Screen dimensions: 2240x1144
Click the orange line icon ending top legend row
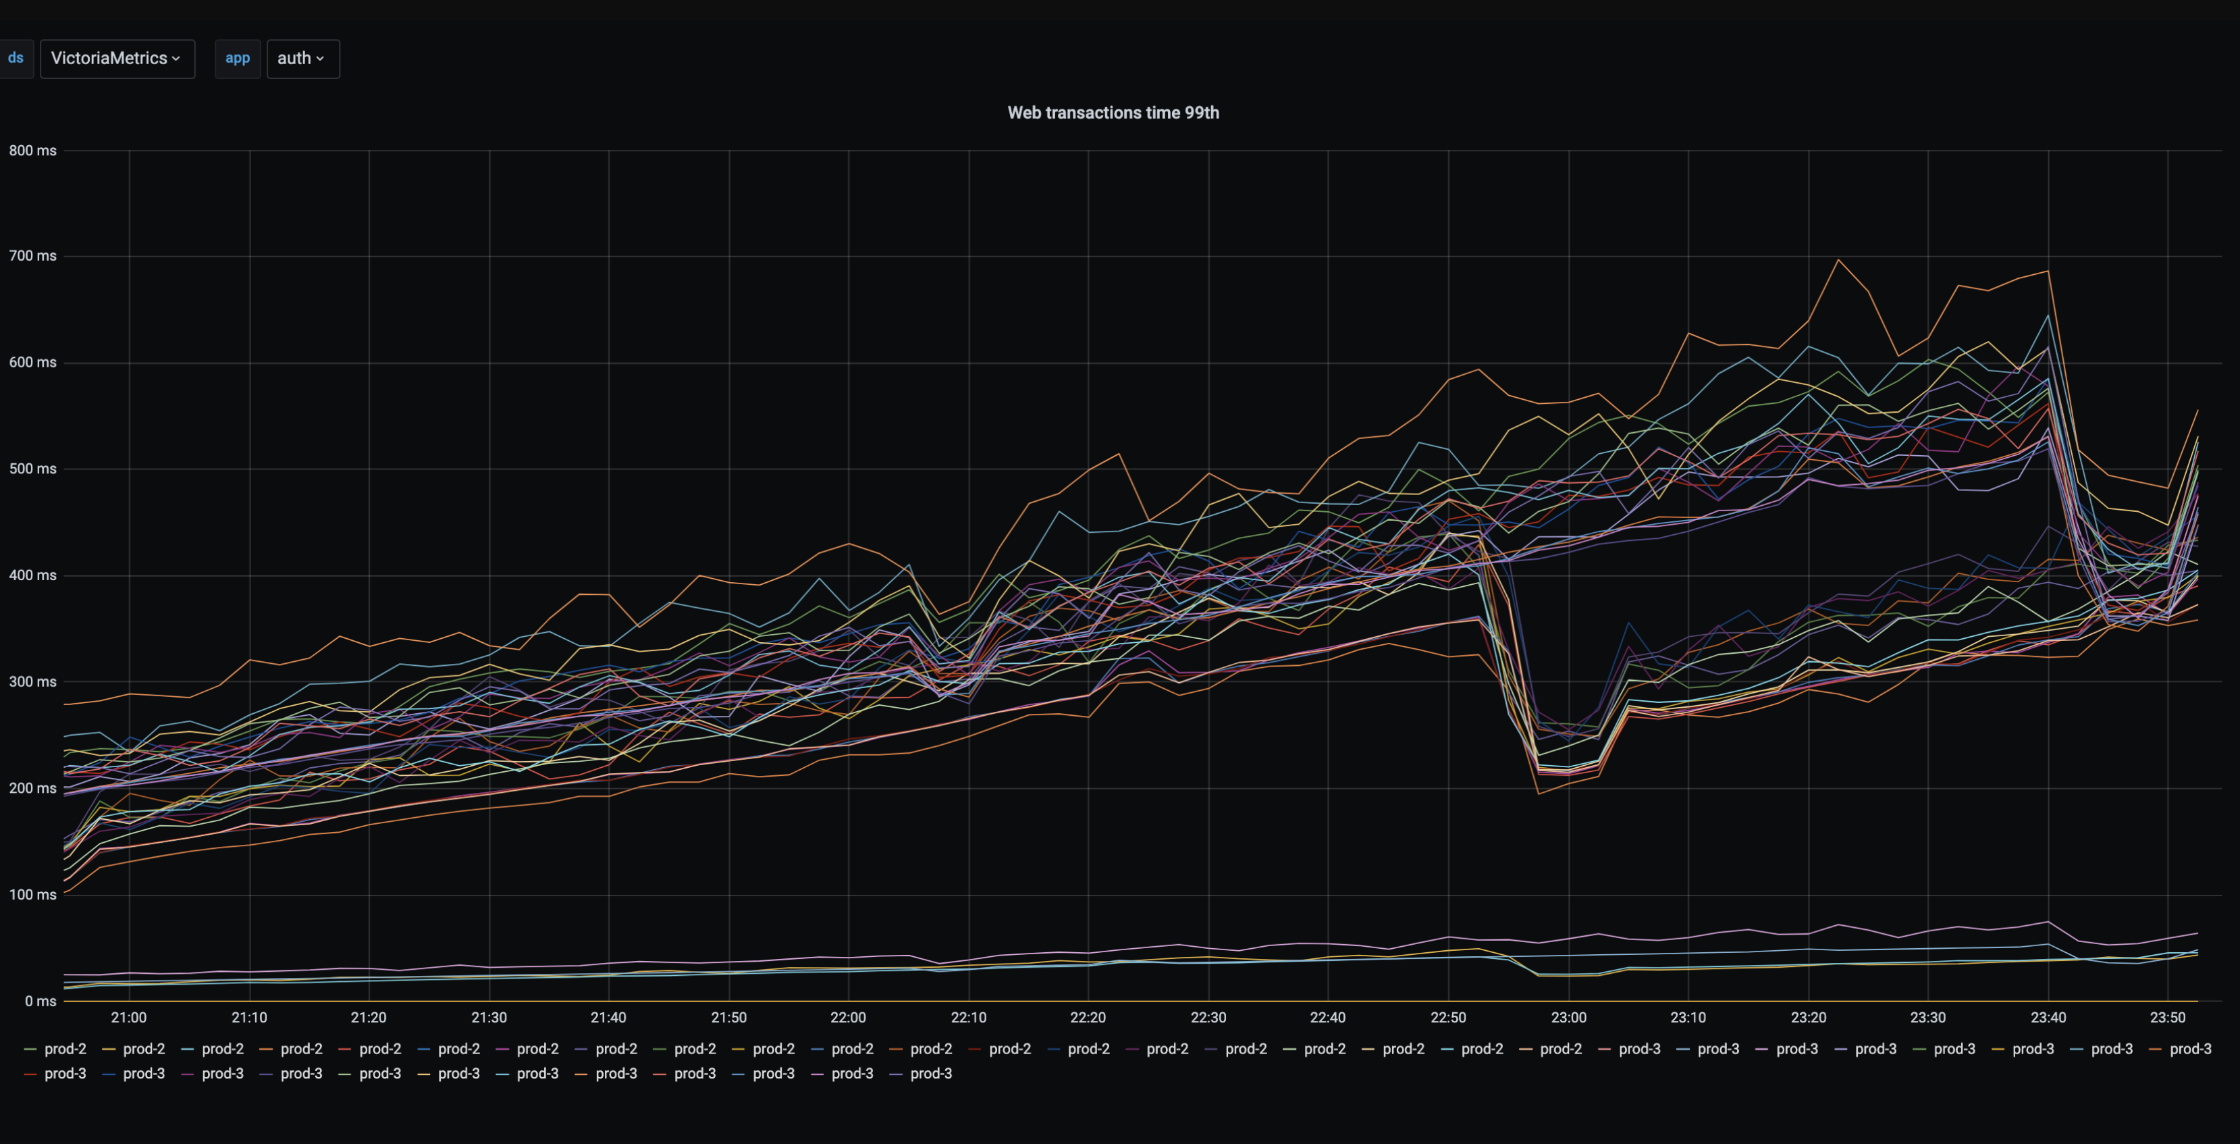pos(2156,1049)
